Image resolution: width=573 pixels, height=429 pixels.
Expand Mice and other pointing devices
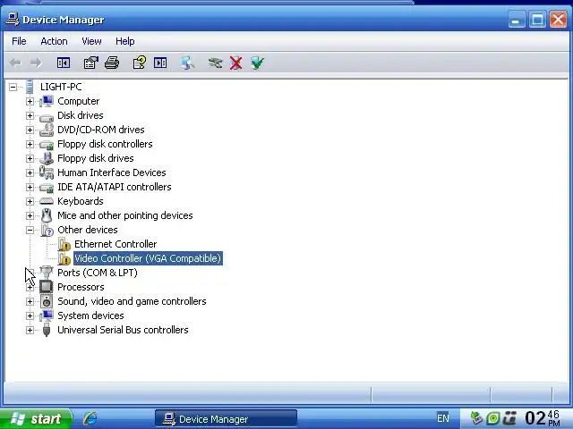(30, 215)
